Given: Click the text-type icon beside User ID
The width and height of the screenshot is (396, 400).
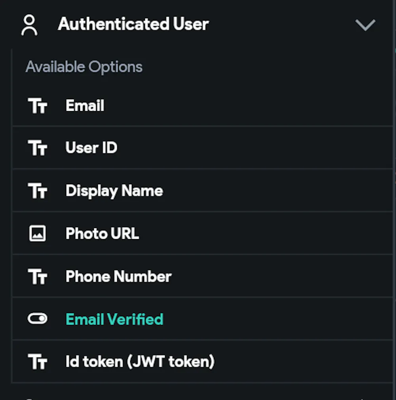Looking at the screenshot, I should pyautogui.click(x=38, y=148).
